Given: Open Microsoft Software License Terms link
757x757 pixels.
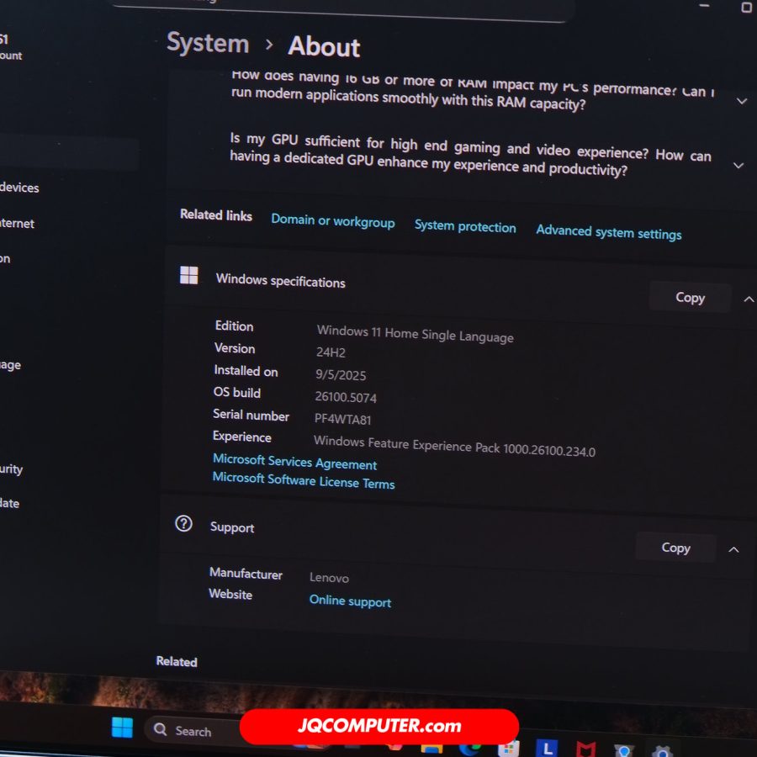Looking at the screenshot, I should click(x=304, y=480).
